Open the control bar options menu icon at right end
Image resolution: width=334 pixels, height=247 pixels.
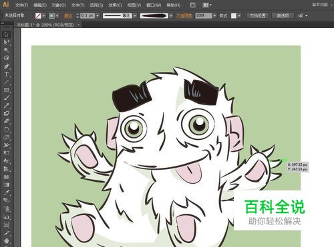(x=303, y=16)
